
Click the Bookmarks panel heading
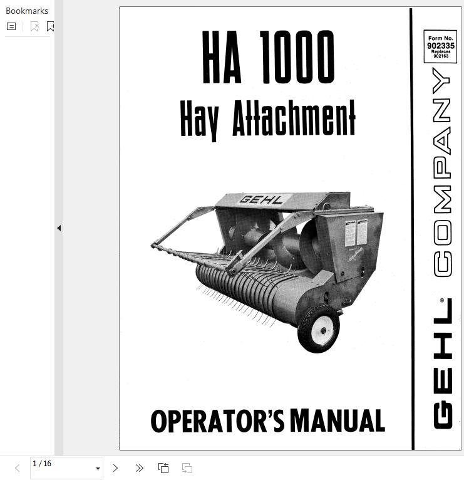[27, 11]
